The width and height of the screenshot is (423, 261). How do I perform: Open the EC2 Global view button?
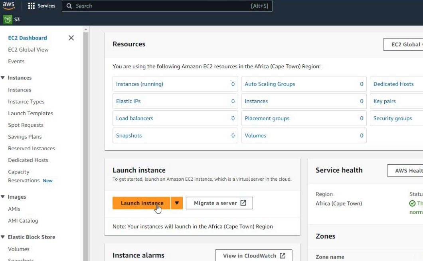[x=403, y=44]
